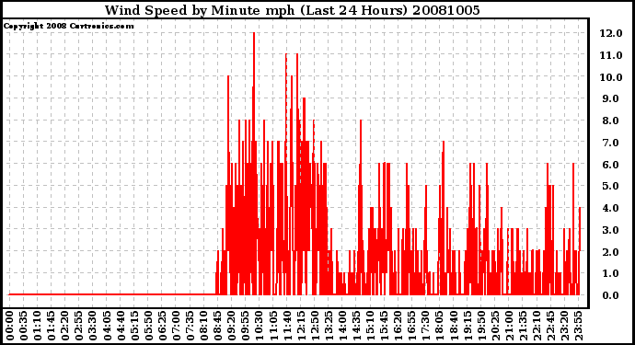Click the 13:25 time axis label

click(x=329, y=326)
